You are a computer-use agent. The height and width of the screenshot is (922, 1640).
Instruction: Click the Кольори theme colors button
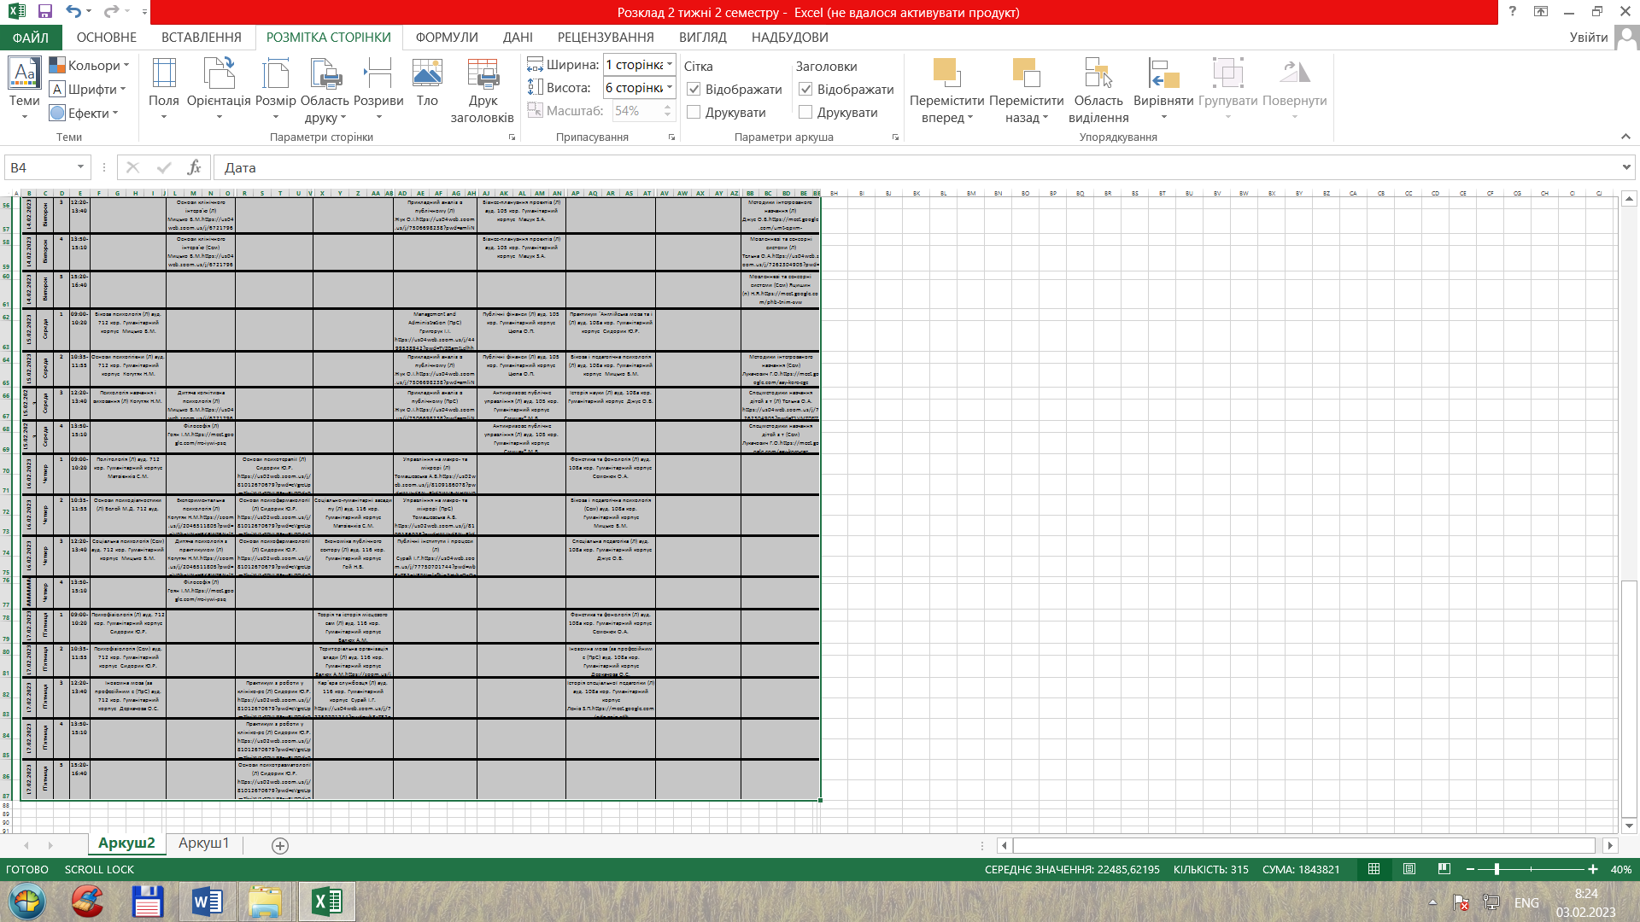pyautogui.click(x=89, y=66)
